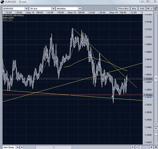Click the EMA (20) legend label
This screenshot has height=149, width=158.
(8, 20)
